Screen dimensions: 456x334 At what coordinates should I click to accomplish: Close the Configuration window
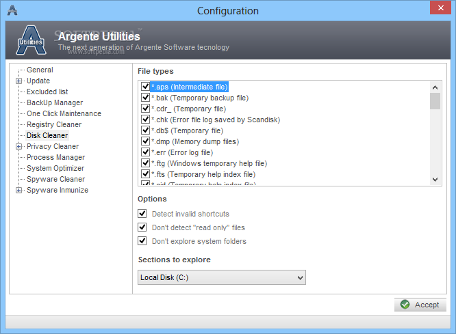point(440,8)
